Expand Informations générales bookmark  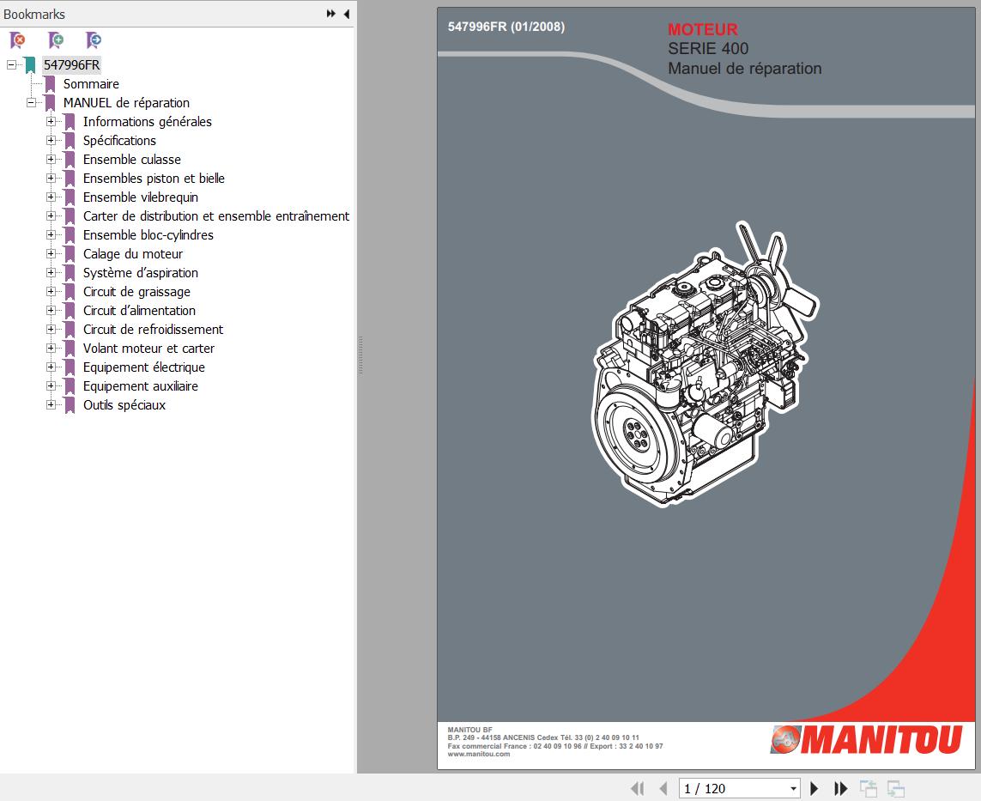click(x=51, y=121)
